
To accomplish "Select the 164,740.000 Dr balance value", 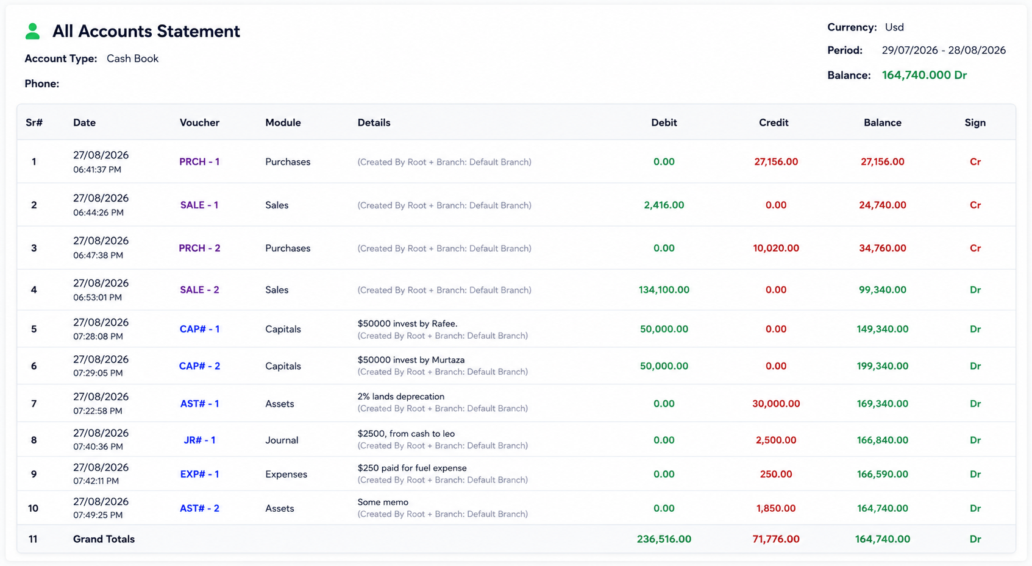I will click(x=924, y=75).
